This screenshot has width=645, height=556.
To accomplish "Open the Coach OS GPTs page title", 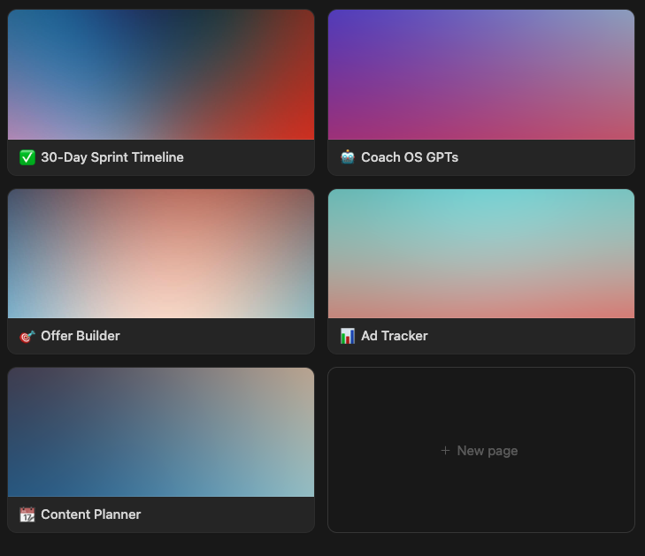I will (410, 157).
